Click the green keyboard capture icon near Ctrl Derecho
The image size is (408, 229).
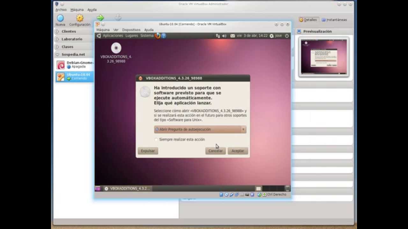click(x=264, y=195)
